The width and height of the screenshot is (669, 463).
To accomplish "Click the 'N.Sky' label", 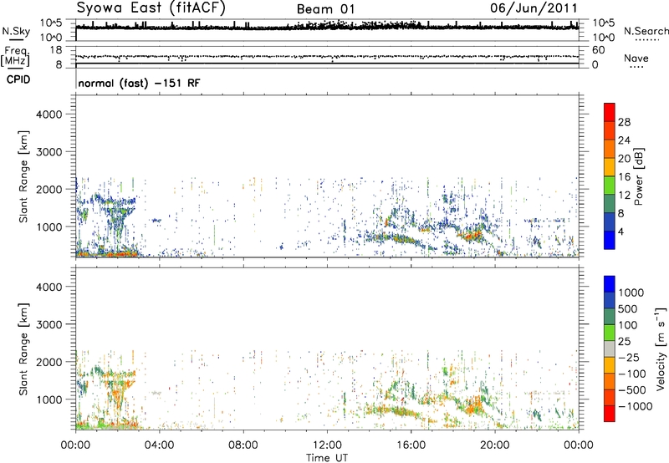I will coord(16,31).
